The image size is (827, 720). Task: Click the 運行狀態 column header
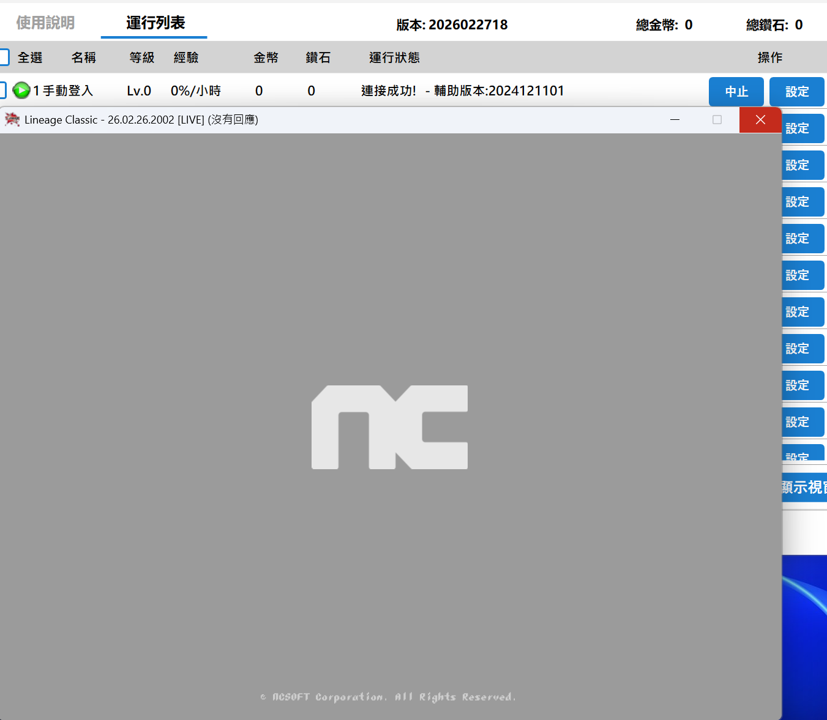[394, 58]
